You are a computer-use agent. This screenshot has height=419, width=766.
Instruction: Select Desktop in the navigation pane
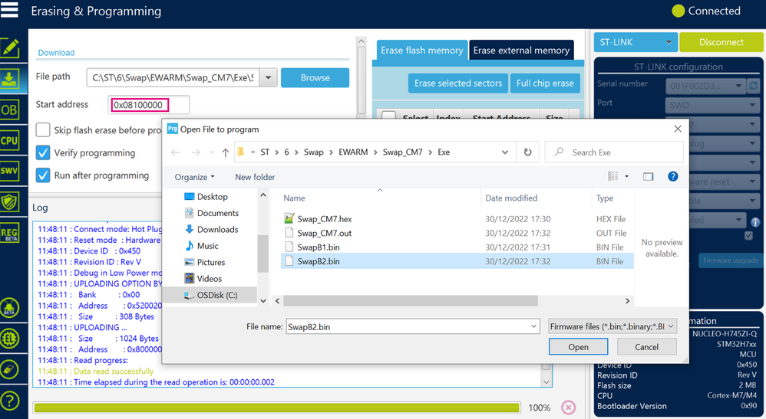pos(212,197)
